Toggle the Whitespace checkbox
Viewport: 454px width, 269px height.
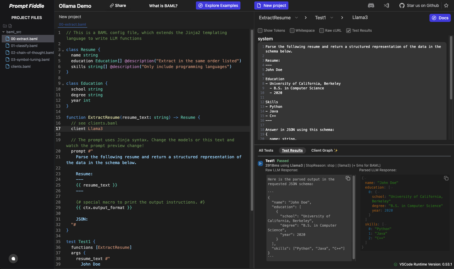(292, 31)
